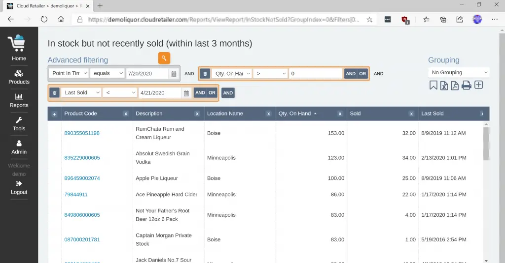Image resolution: width=505 pixels, height=263 pixels.
Task: Click the standalone AND button after Last Sold
Action: [x=228, y=93]
